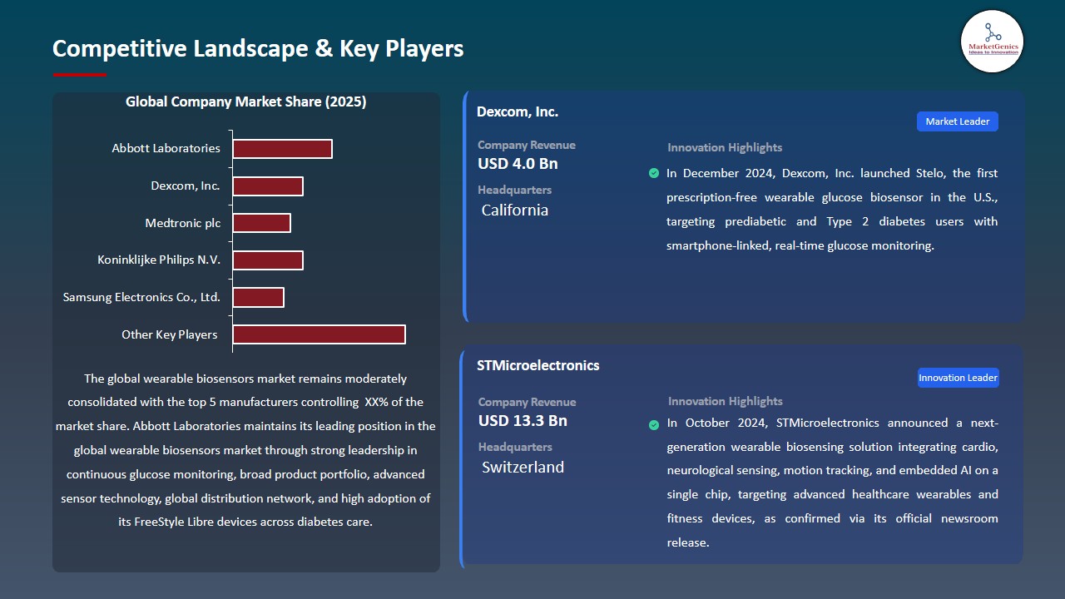
Task: Select the Samsung Electronics bar
Action: pyautogui.click(x=258, y=297)
